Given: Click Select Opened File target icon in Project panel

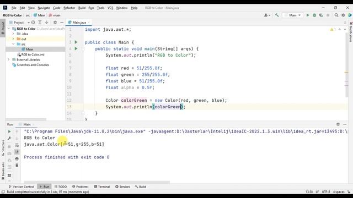Looking at the screenshot, I should tap(33, 23).
